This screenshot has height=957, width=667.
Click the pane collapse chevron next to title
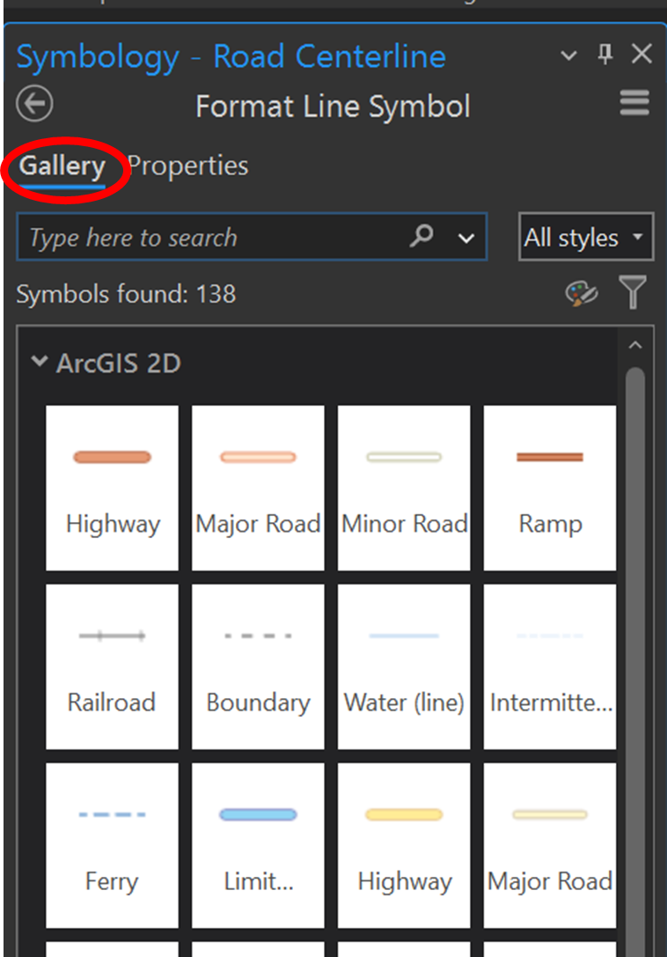click(x=568, y=55)
